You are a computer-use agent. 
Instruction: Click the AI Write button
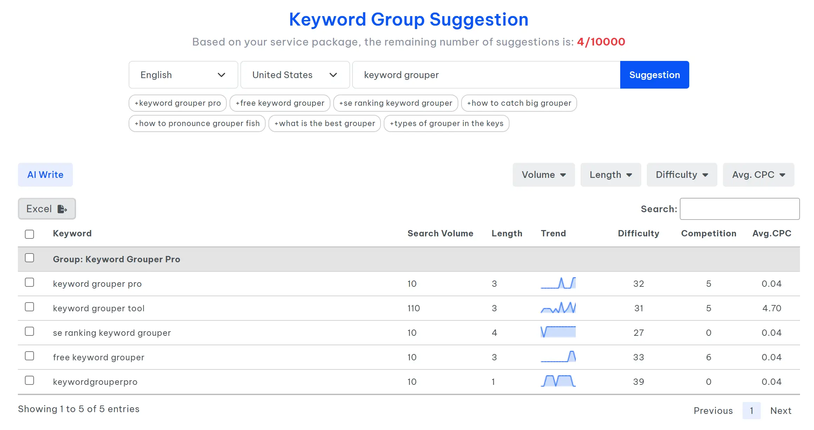(46, 175)
